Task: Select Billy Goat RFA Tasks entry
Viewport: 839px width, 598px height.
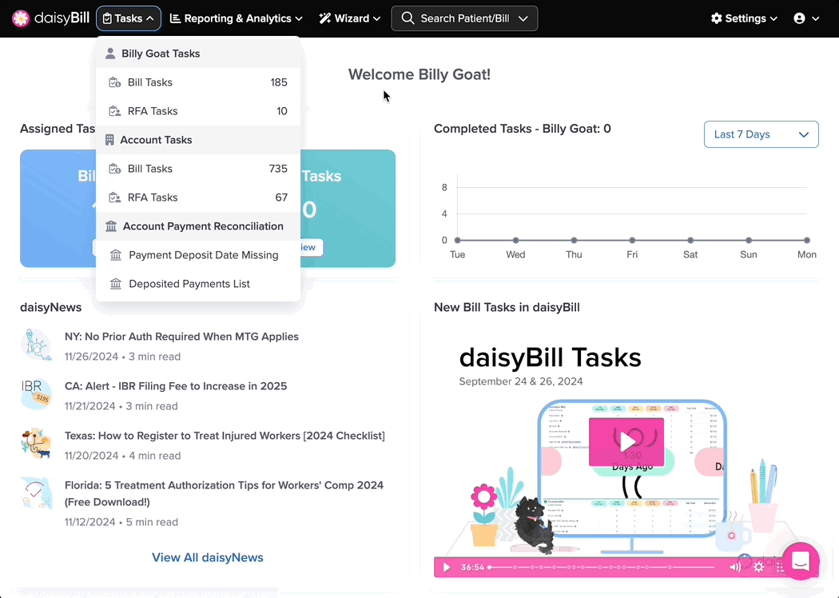Action: [x=198, y=111]
